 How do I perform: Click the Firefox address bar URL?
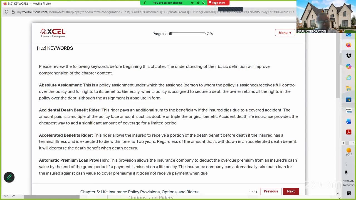click(156, 12)
